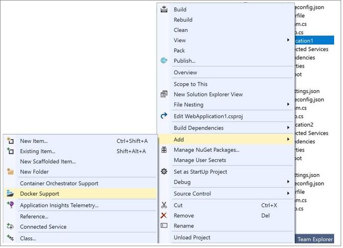Click the Docker Support whale icon
Screen dimensions: 343x248
point(10,193)
